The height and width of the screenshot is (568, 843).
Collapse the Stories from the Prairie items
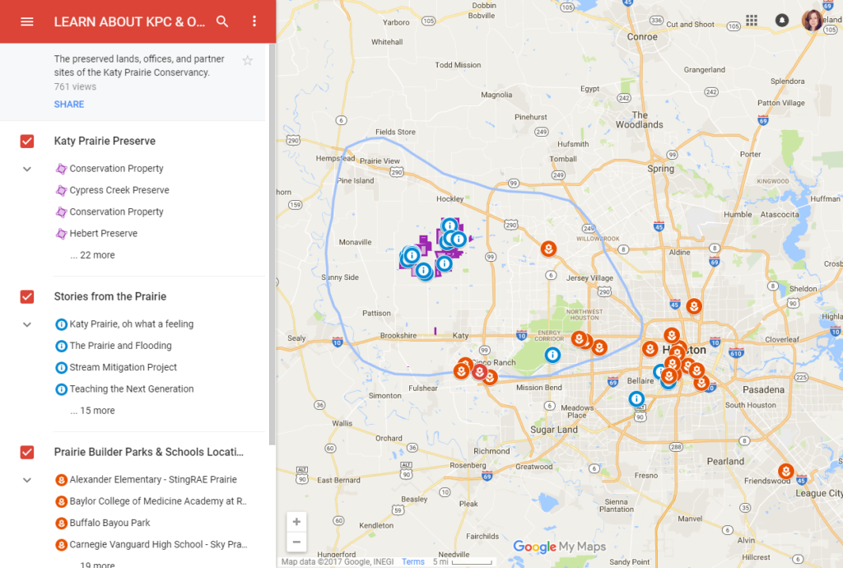click(26, 324)
